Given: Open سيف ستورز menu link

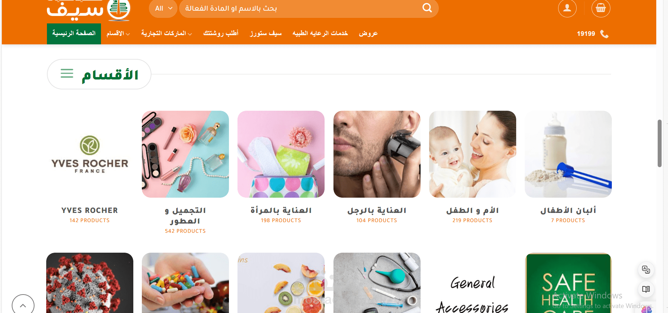Looking at the screenshot, I should tap(266, 33).
